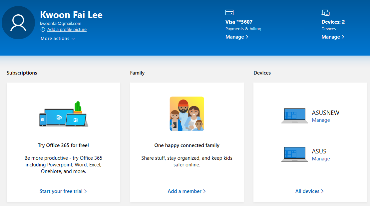Open Manage under Devices: 2 header

pos(333,37)
